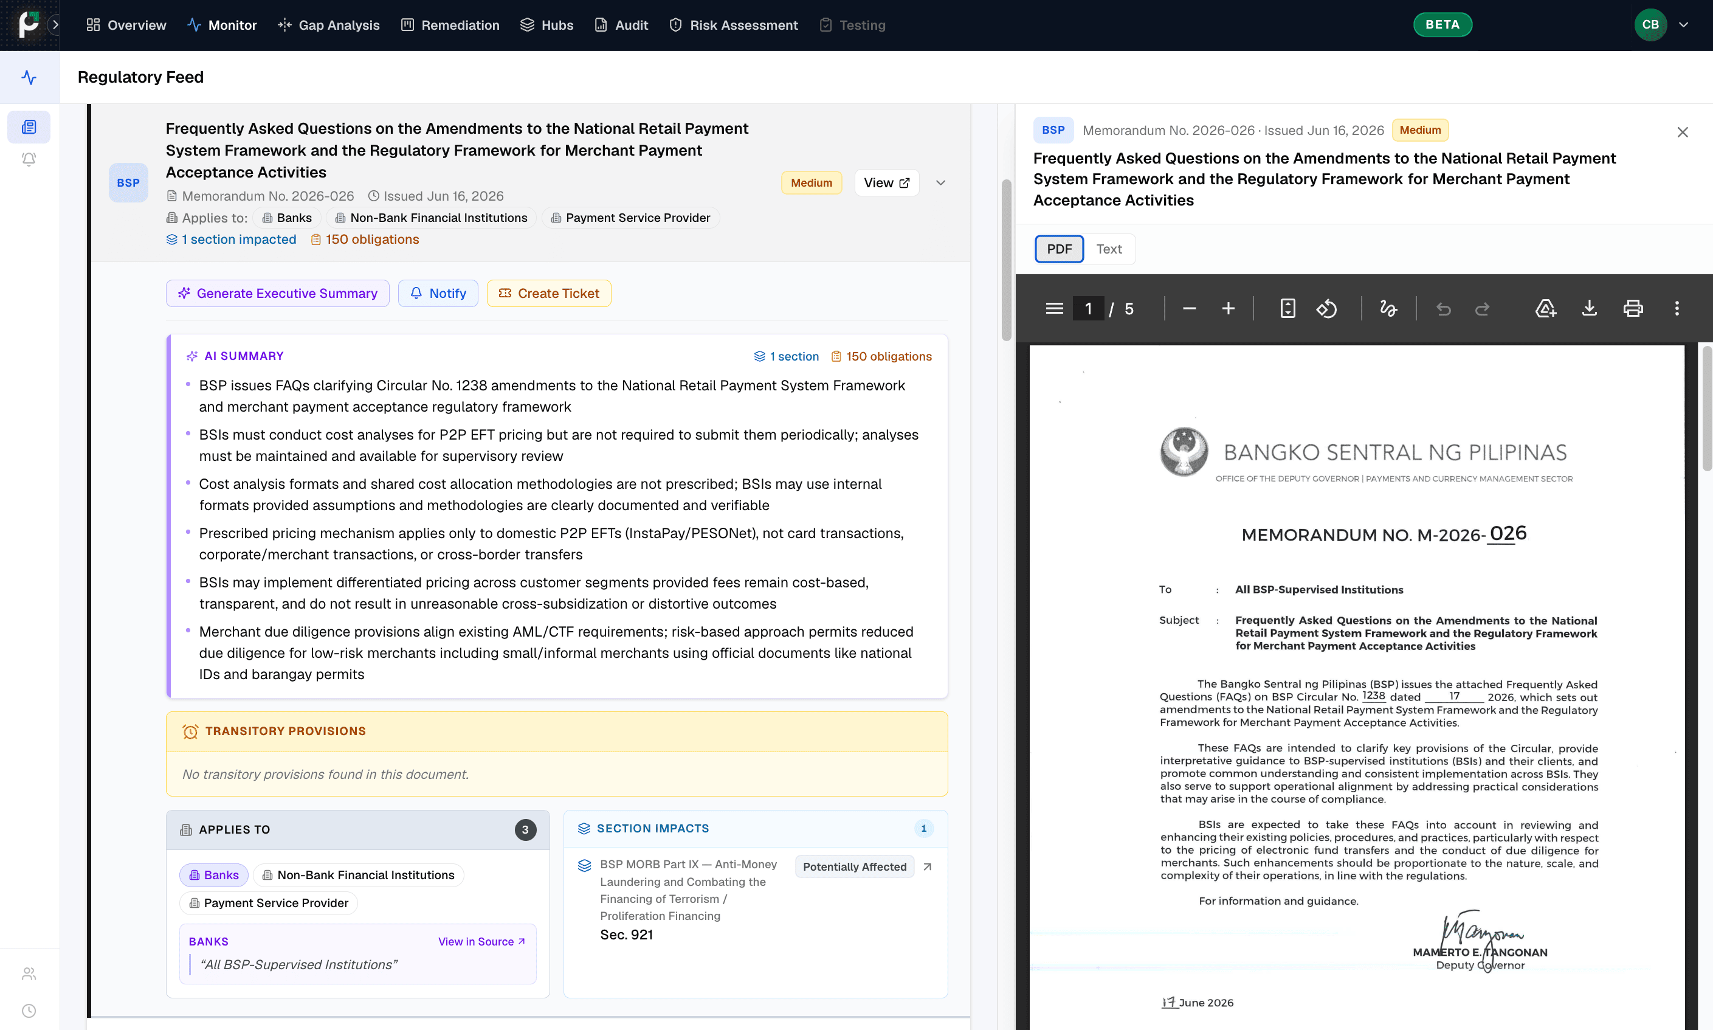Click the View button with external link
This screenshot has width=1713, height=1030.
(887, 182)
